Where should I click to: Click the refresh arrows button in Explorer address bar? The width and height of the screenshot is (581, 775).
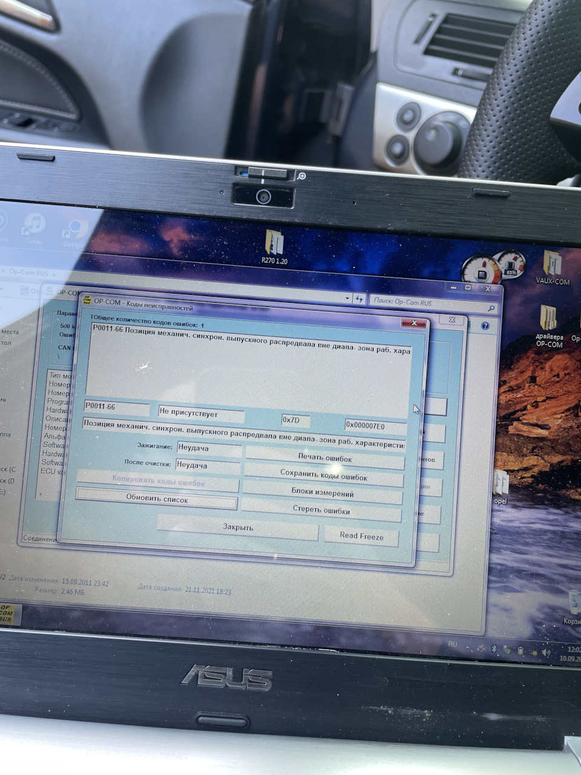(x=359, y=299)
